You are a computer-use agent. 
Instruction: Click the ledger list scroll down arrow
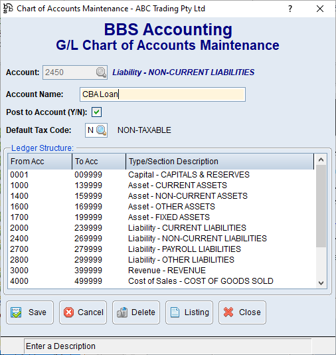321,283
